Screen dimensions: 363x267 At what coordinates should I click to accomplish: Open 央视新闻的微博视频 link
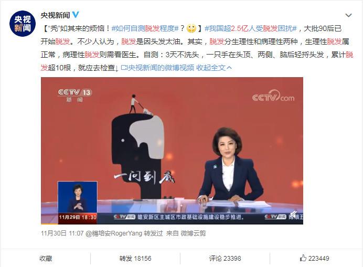click(x=161, y=68)
